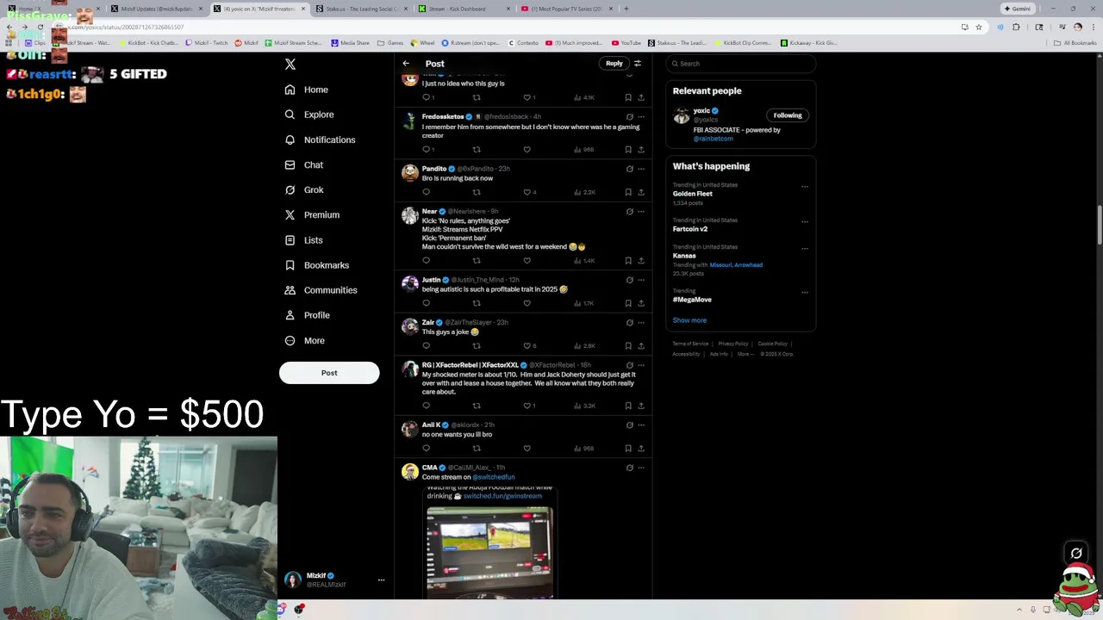Open the @rainbetcom link in yoxic's bio
The width and height of the screenshot is (1103, 620).
[714, 139]
